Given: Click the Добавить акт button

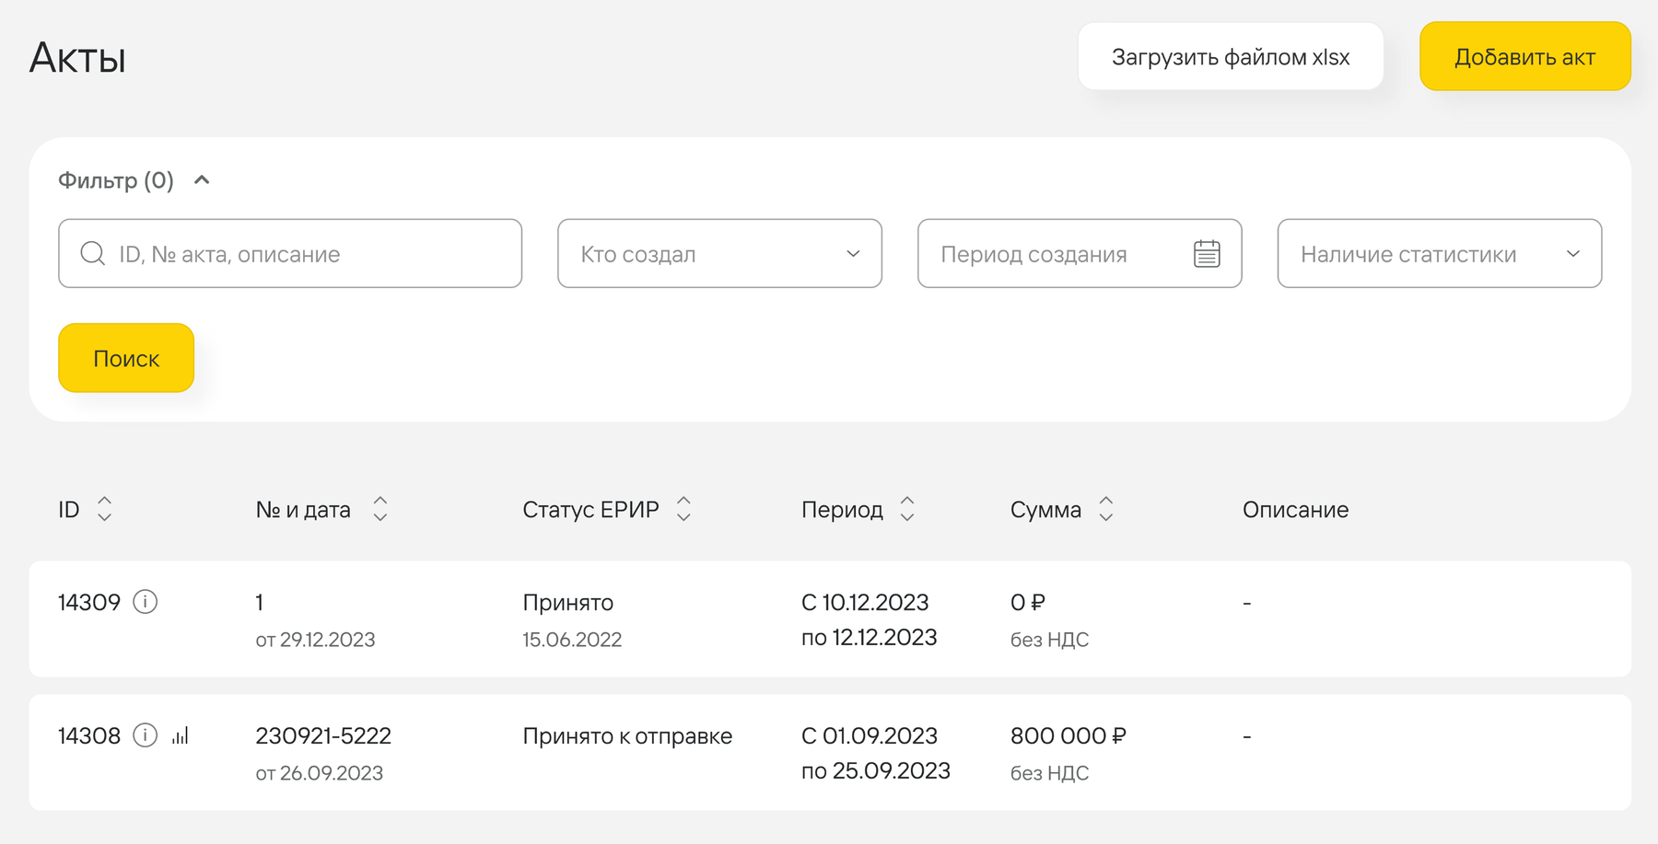Looking at the screenshot, I should click(1525, 56).
